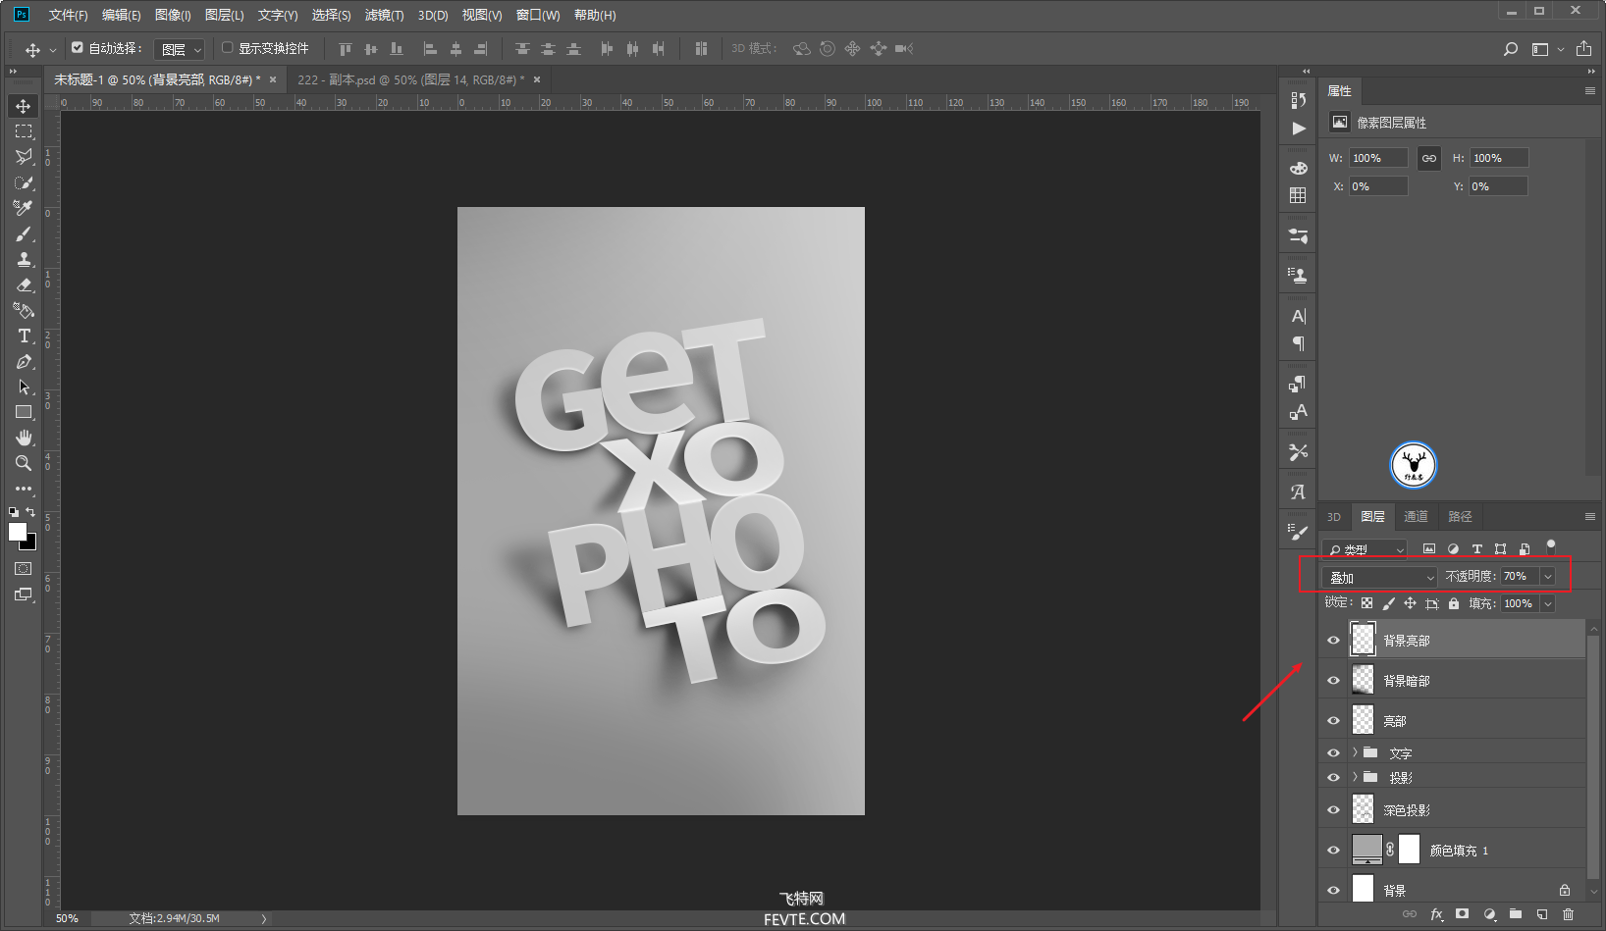Screen dimensions: 1606x931
Task: Switch to 222 - 副本.psd document tab
Action: coord(410,79)
